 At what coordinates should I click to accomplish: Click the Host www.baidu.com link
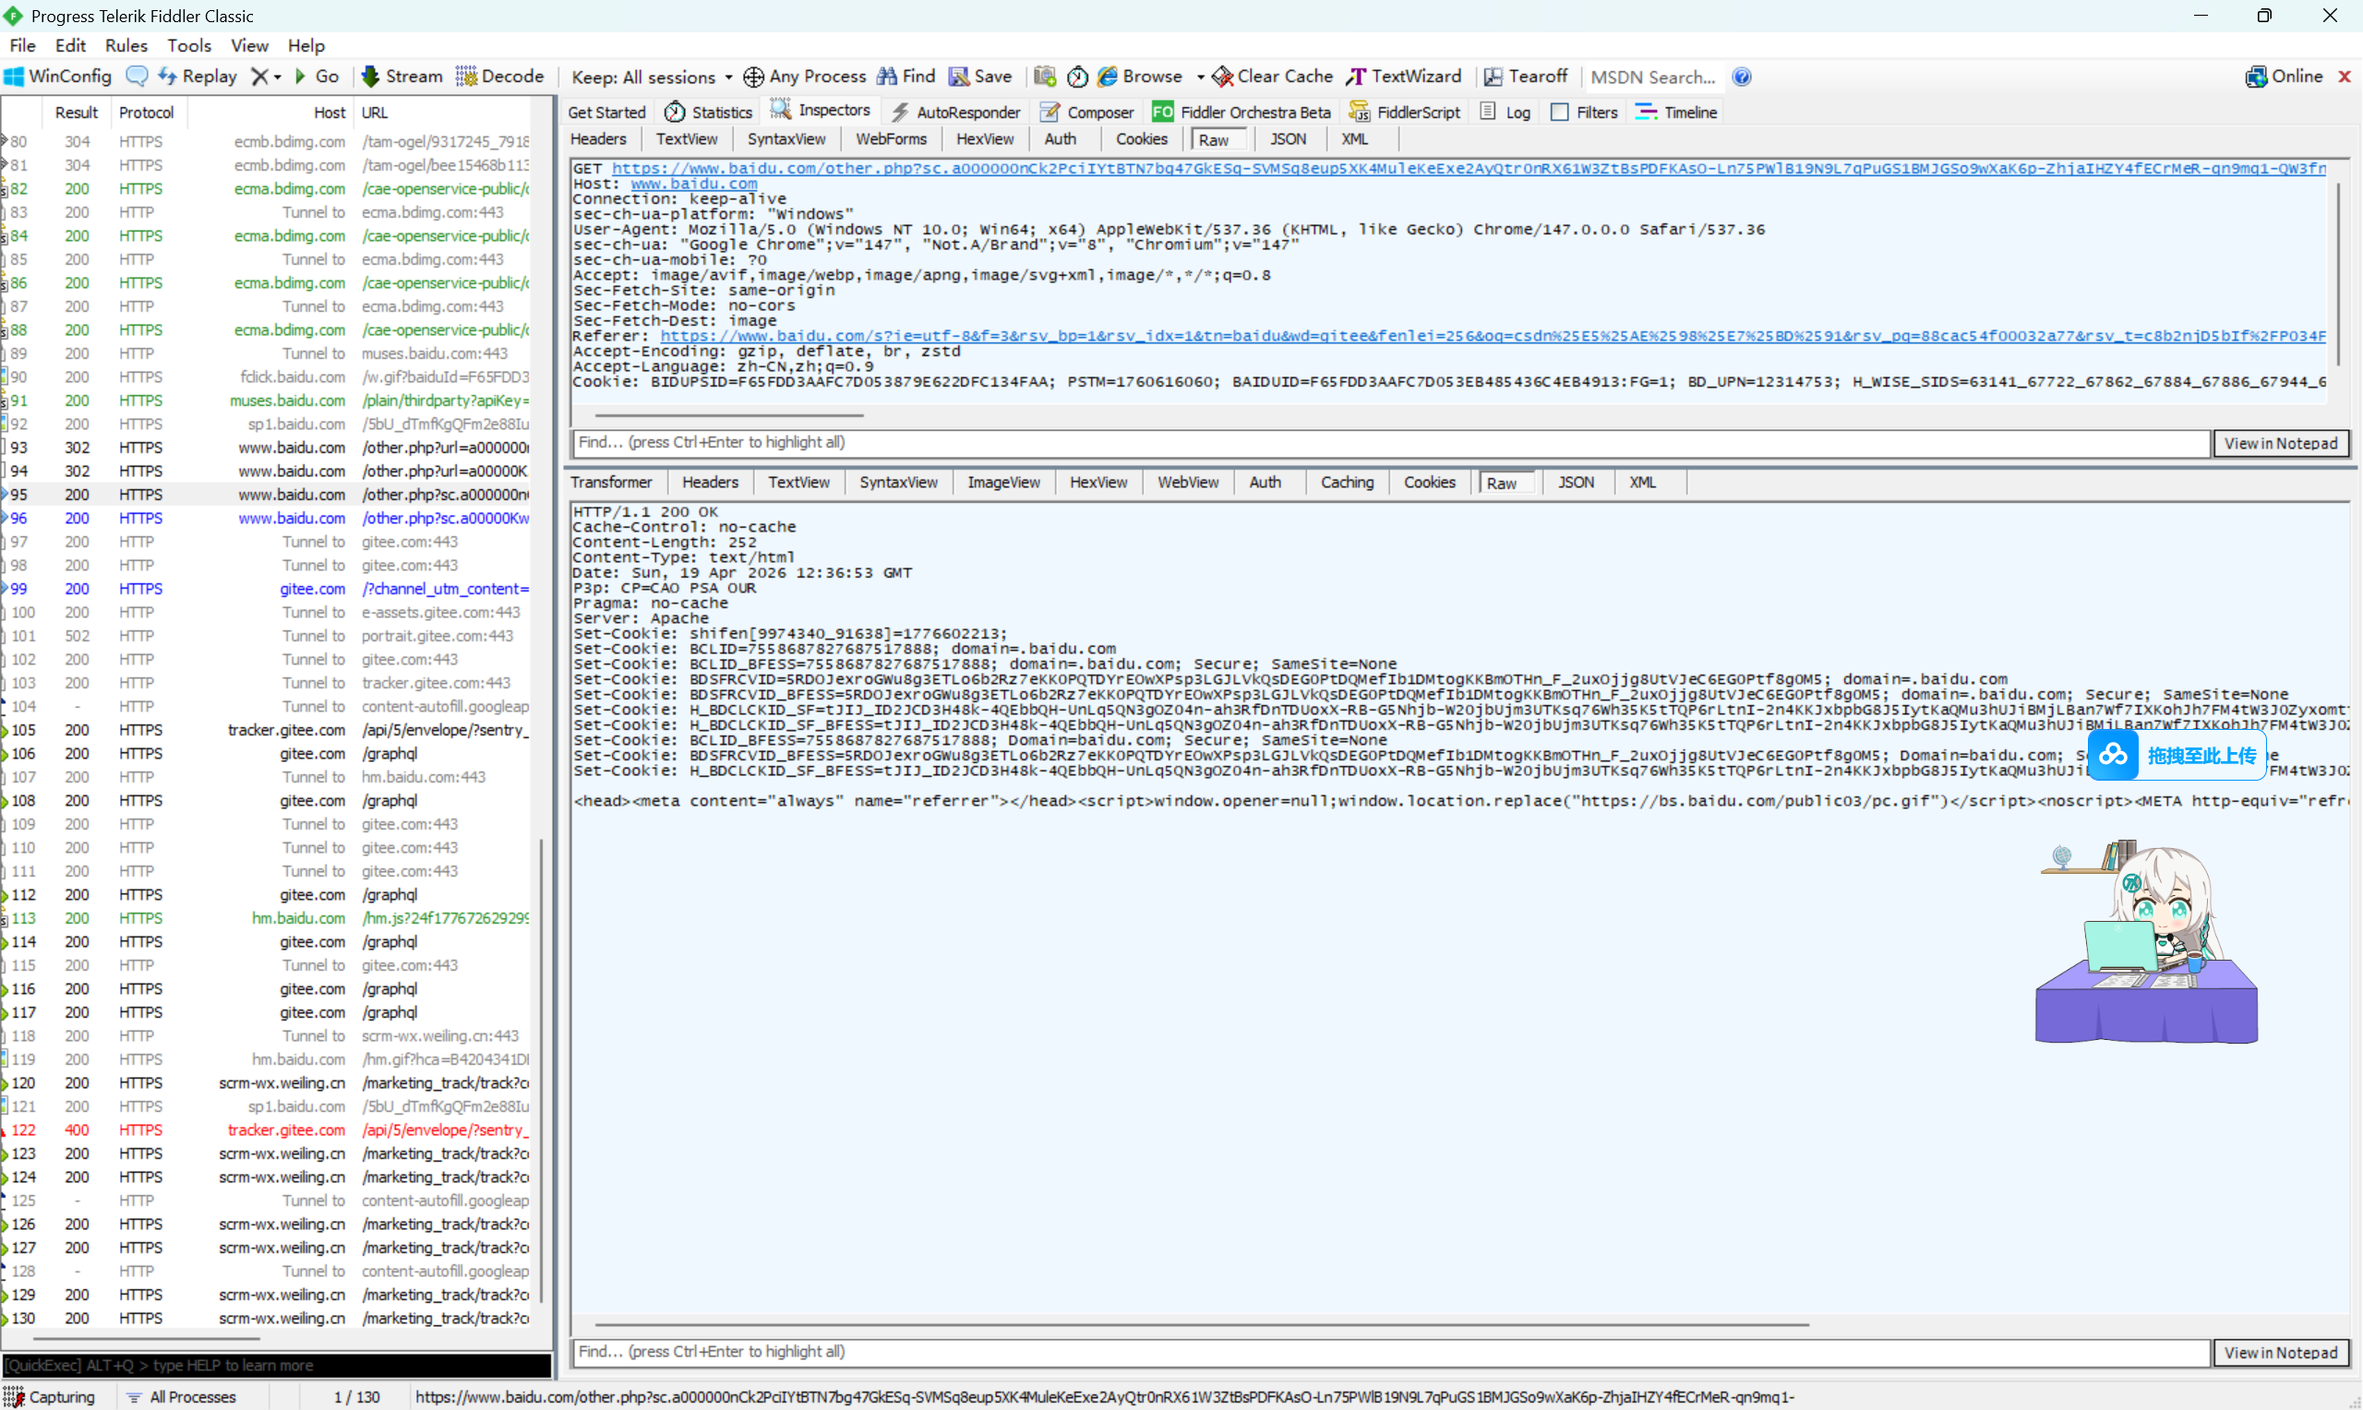coord(693,184)
